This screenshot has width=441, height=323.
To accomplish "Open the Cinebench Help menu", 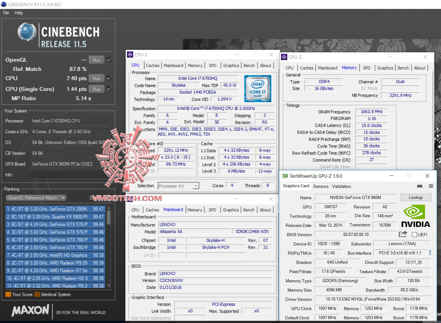I will click(x=18, y=13).
